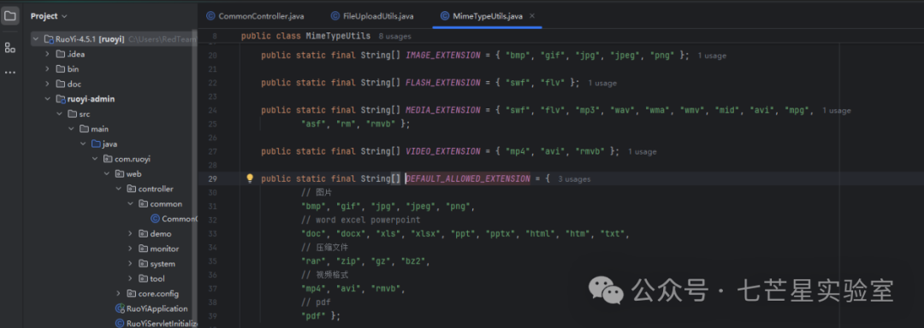The image size is (924, 328).
Task: Open the Project tool window icon
Action: click(x=10, y=16)
